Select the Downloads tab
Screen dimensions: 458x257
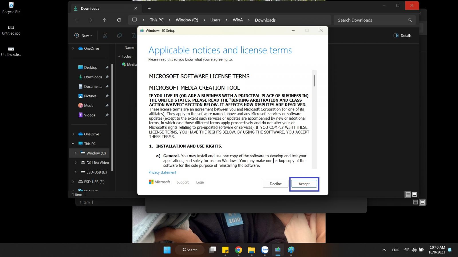click(x=105, y=9)
